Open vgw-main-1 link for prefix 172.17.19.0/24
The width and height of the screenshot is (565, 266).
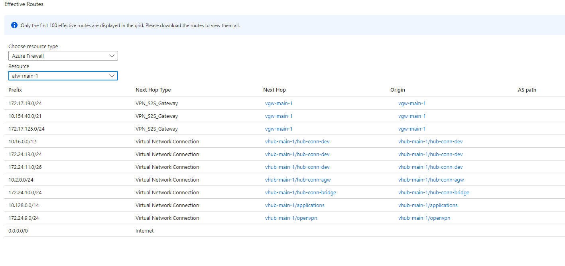(279, 103)
